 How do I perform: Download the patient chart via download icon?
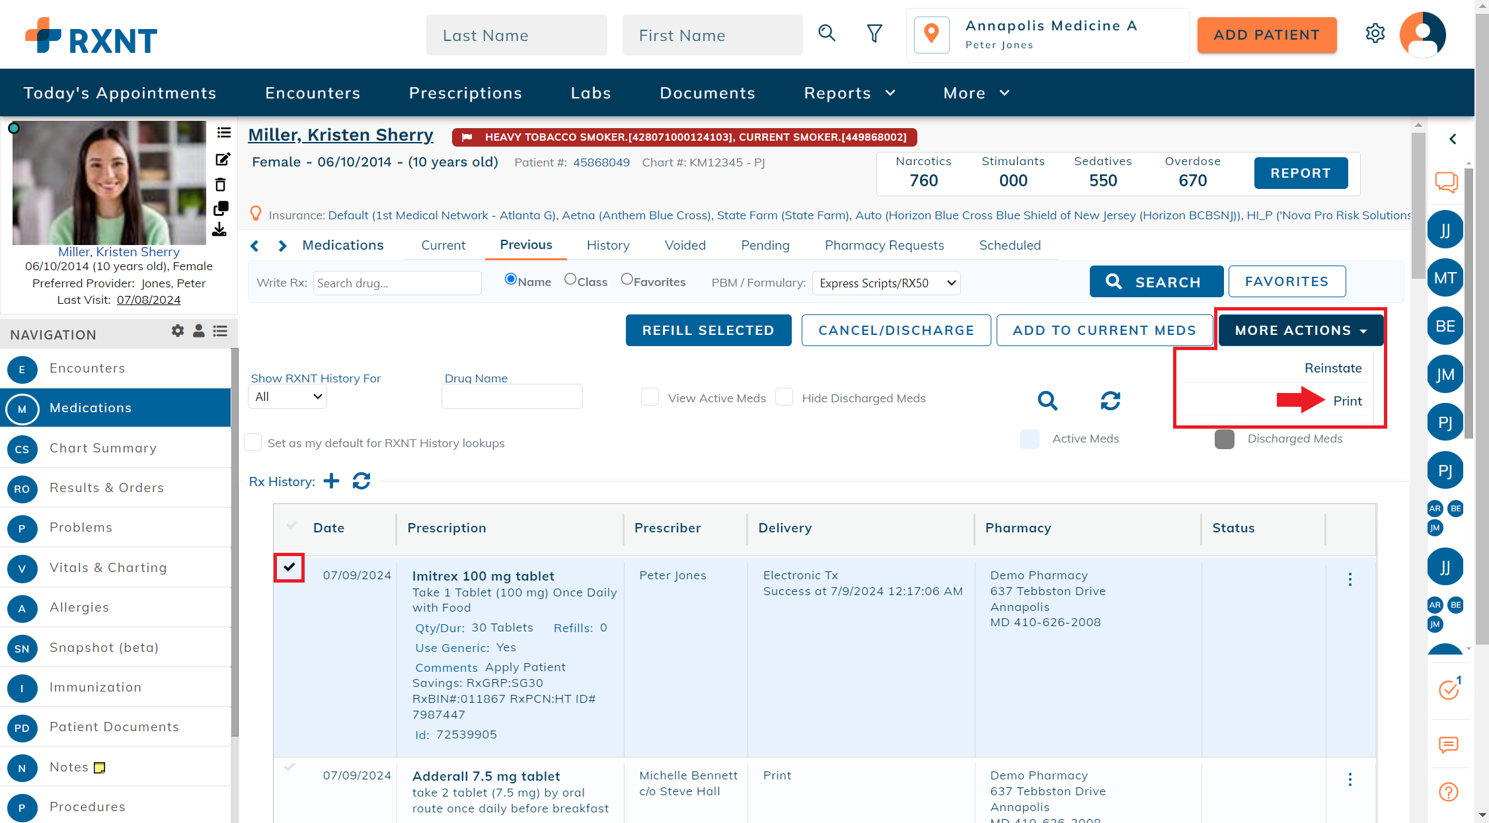pos(221,230)
